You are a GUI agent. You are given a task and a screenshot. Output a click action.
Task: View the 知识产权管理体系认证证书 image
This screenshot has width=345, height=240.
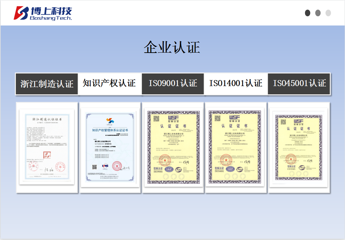click(109, 148)
